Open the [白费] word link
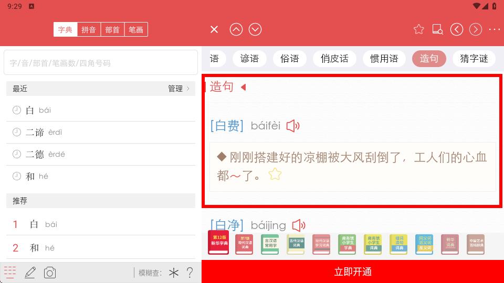504x283 pixels. click(x=227, y=126)
